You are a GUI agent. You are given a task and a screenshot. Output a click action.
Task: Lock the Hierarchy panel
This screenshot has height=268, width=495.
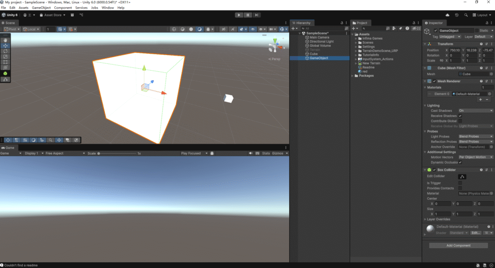[342, 23]
